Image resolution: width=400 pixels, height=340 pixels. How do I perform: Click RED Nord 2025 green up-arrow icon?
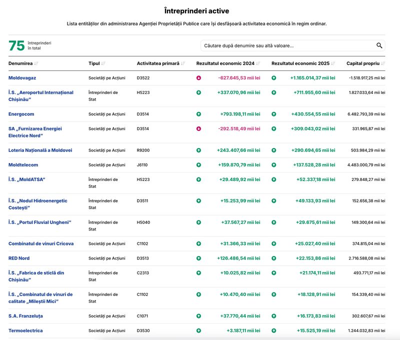tap(273, 258)
